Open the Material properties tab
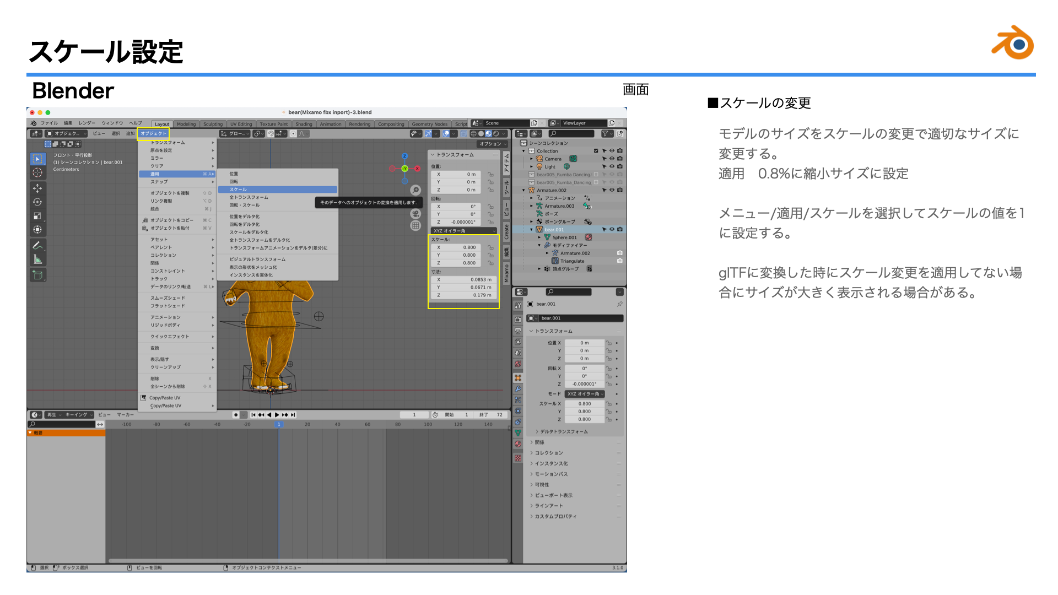This screenshot has width=1058, height=595. pos(518,444)
